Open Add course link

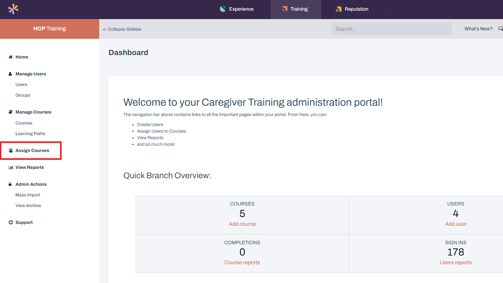242,224
